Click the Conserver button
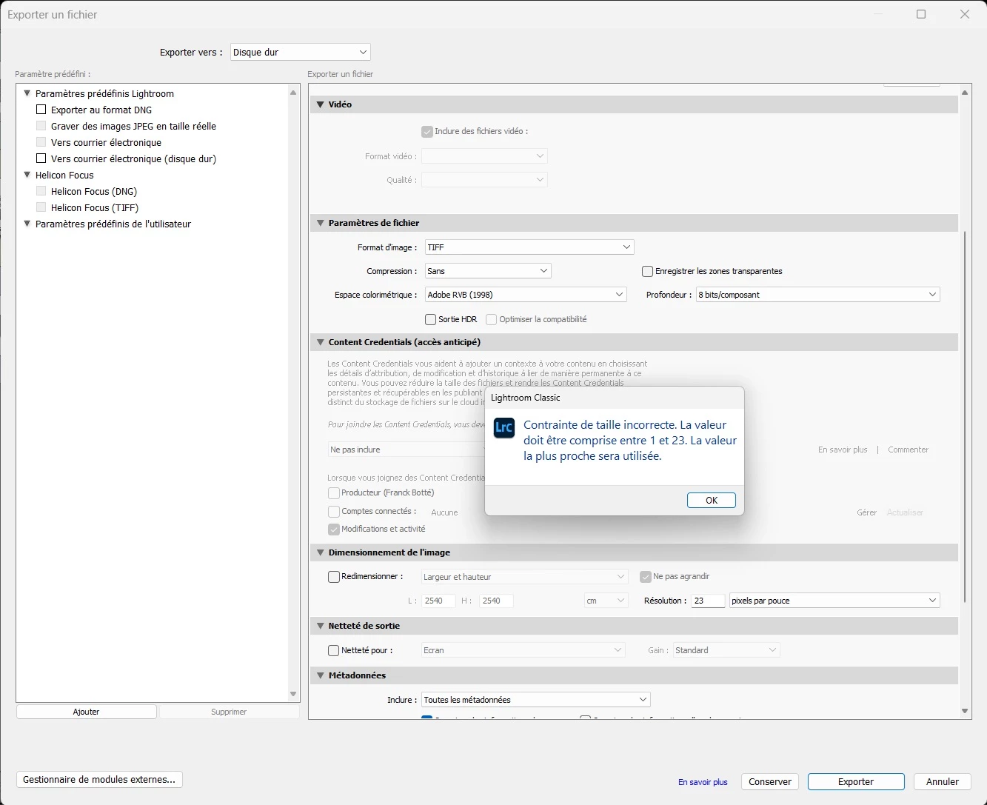This screenshot has width=987, height=805. (770, 782)
